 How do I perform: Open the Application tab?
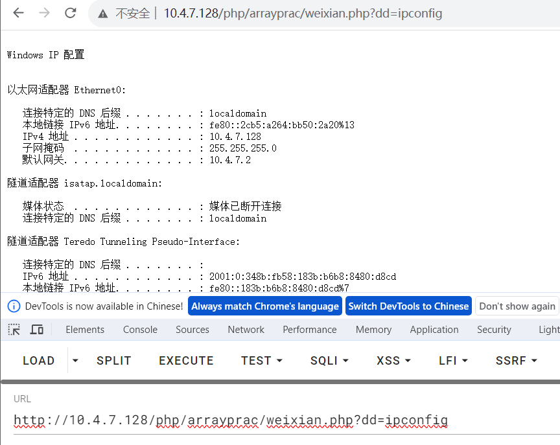tap(434, 330)
